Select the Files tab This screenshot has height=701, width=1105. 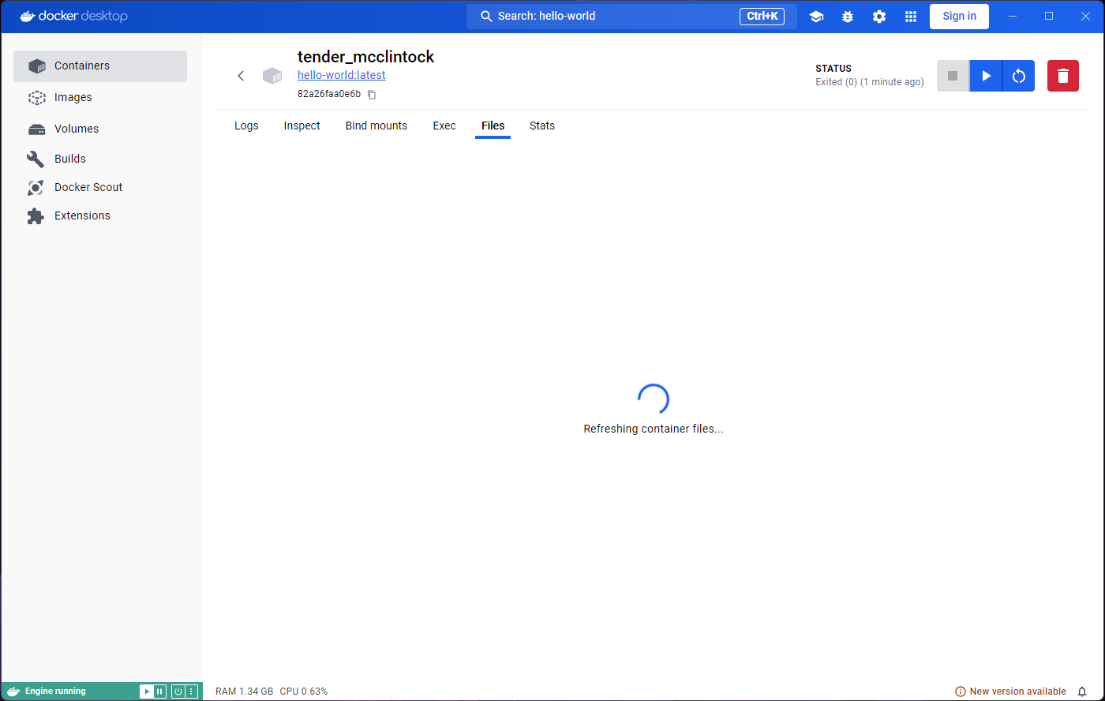(493, 126)
